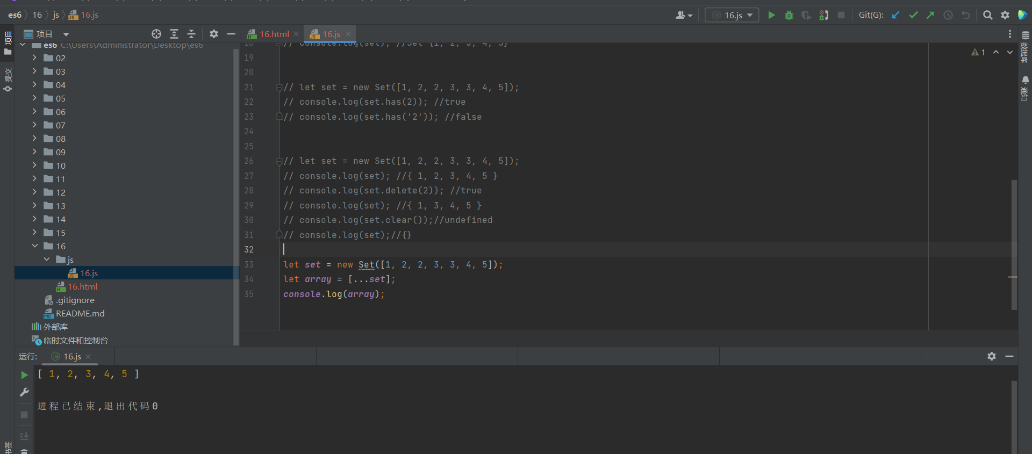Open IDE settings gear in top toolbar
This screenshot has width=1032, height=454.
pos(1005,15)
